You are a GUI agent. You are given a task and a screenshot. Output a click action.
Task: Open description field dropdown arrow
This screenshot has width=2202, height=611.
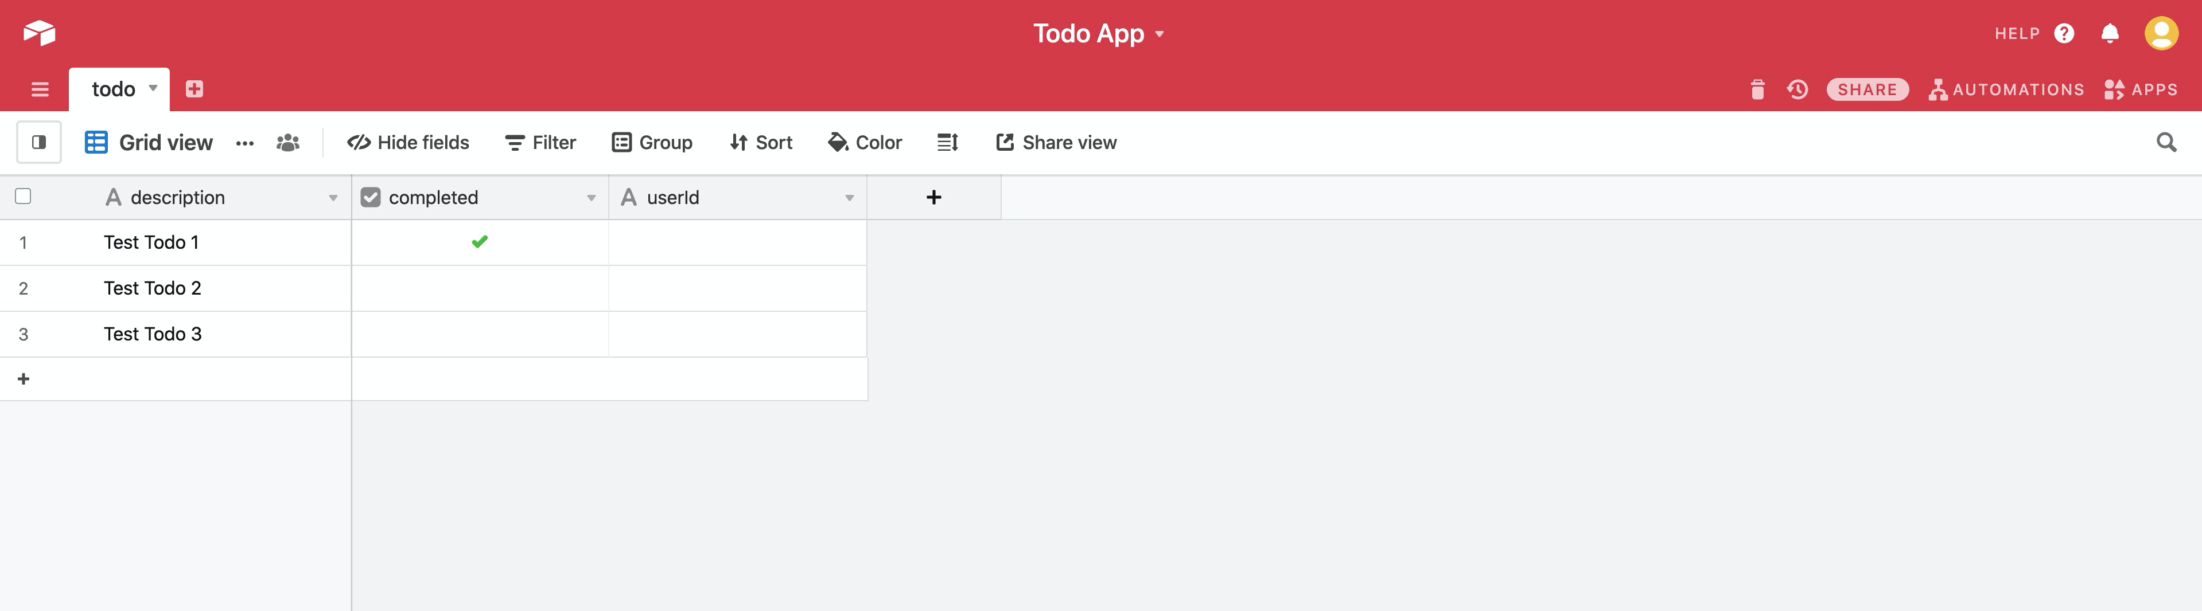coord(333,198)
